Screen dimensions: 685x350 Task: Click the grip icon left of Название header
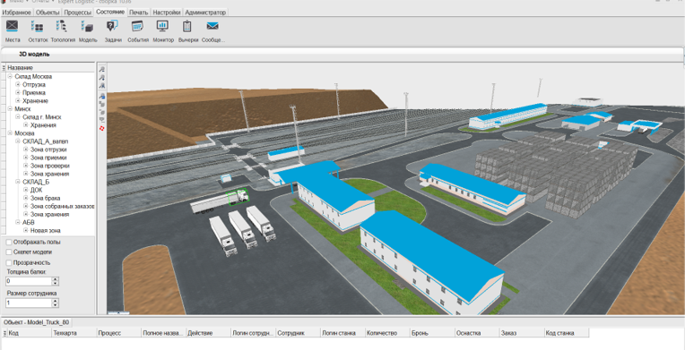tap(4, 68)
